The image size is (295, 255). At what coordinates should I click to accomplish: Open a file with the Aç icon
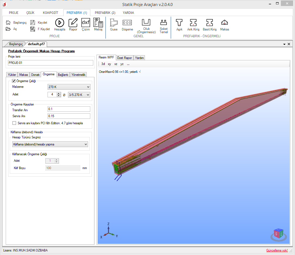8,29
